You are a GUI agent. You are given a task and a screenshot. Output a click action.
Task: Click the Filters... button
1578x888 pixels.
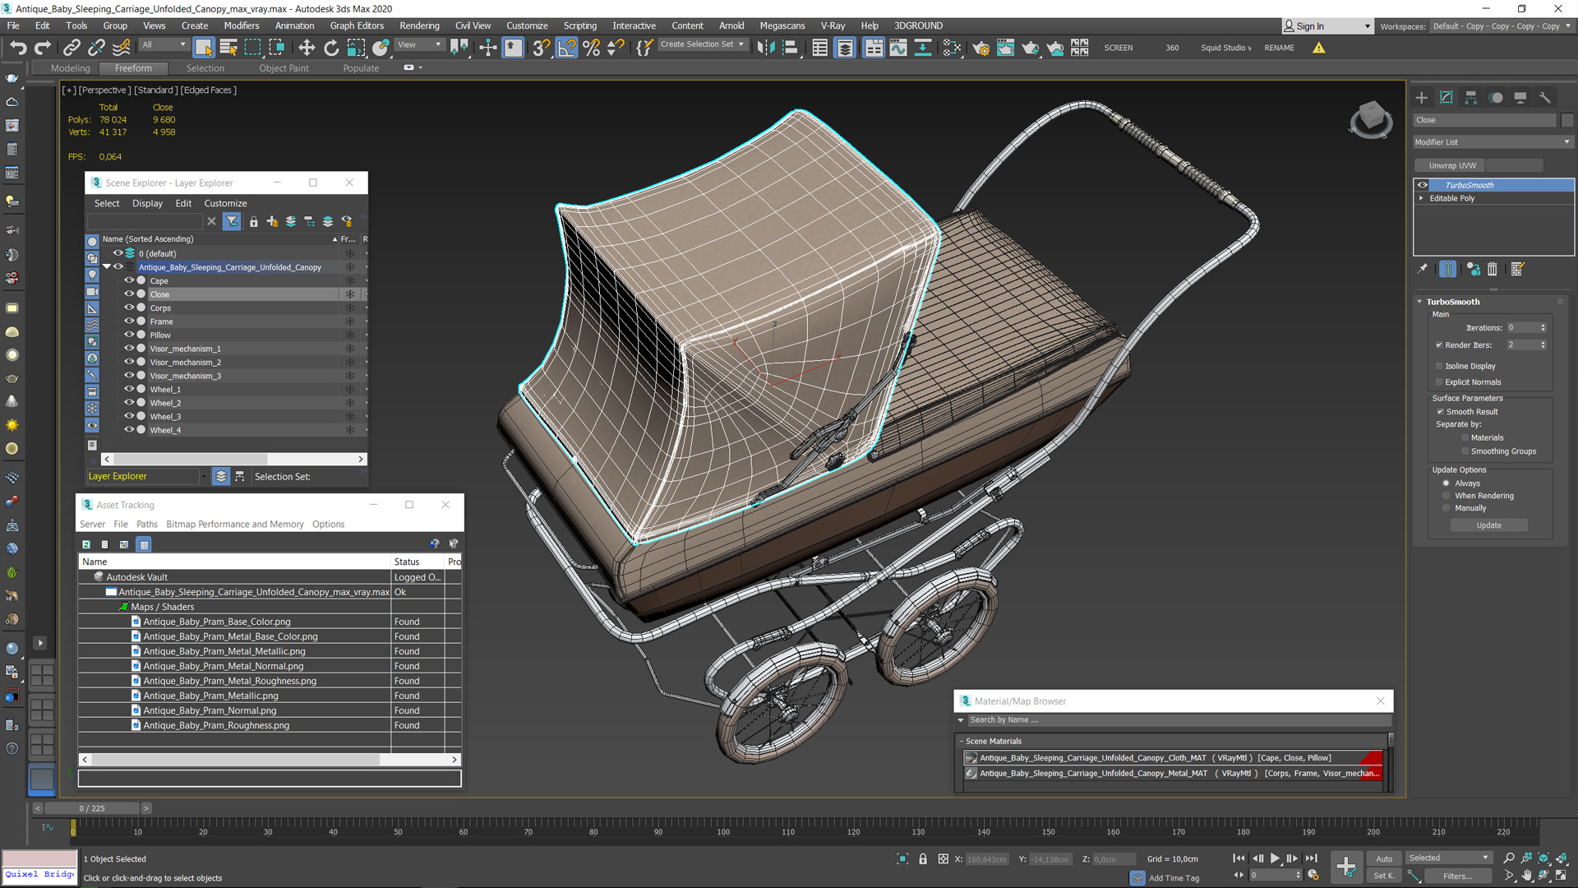click(x=1457, y=876)
